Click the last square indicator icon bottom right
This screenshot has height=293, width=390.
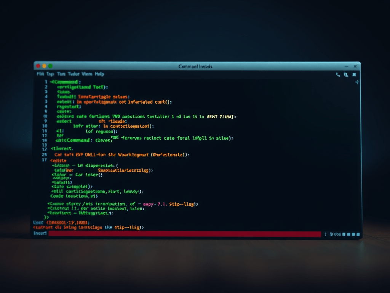point(358,233)
